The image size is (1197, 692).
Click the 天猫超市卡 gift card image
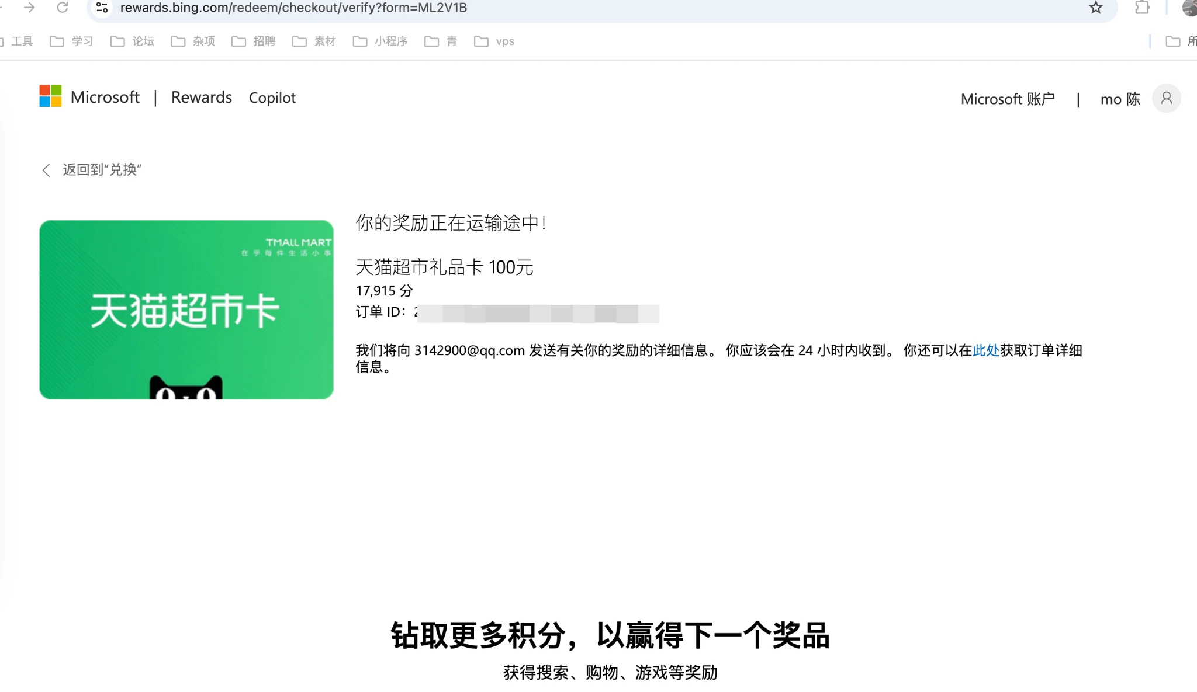coord(186,310)
